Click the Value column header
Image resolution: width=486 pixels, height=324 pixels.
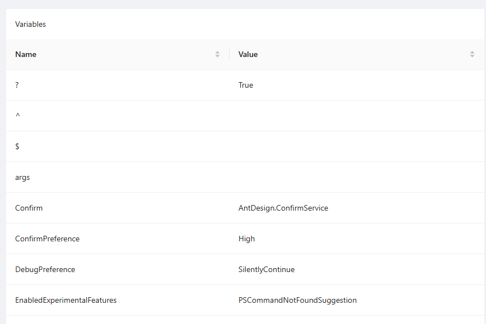point(357,54)
